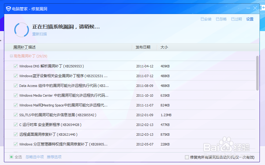The width and height of the screenshot is (265, 165).
Task: Uncheck Windows Mail和Meeting Space patch
Action: [16, 105]
